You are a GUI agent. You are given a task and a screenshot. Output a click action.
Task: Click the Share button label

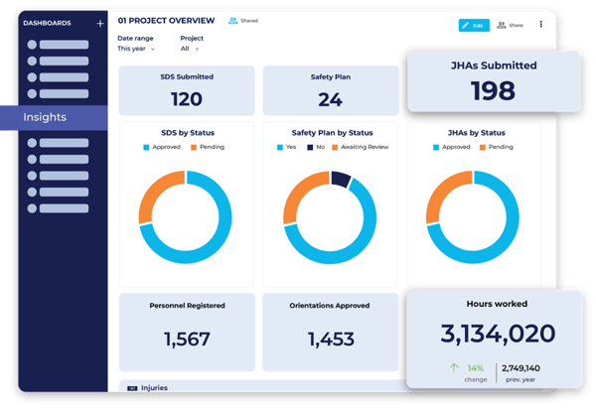pyautogui.click(x=516, y=25)
